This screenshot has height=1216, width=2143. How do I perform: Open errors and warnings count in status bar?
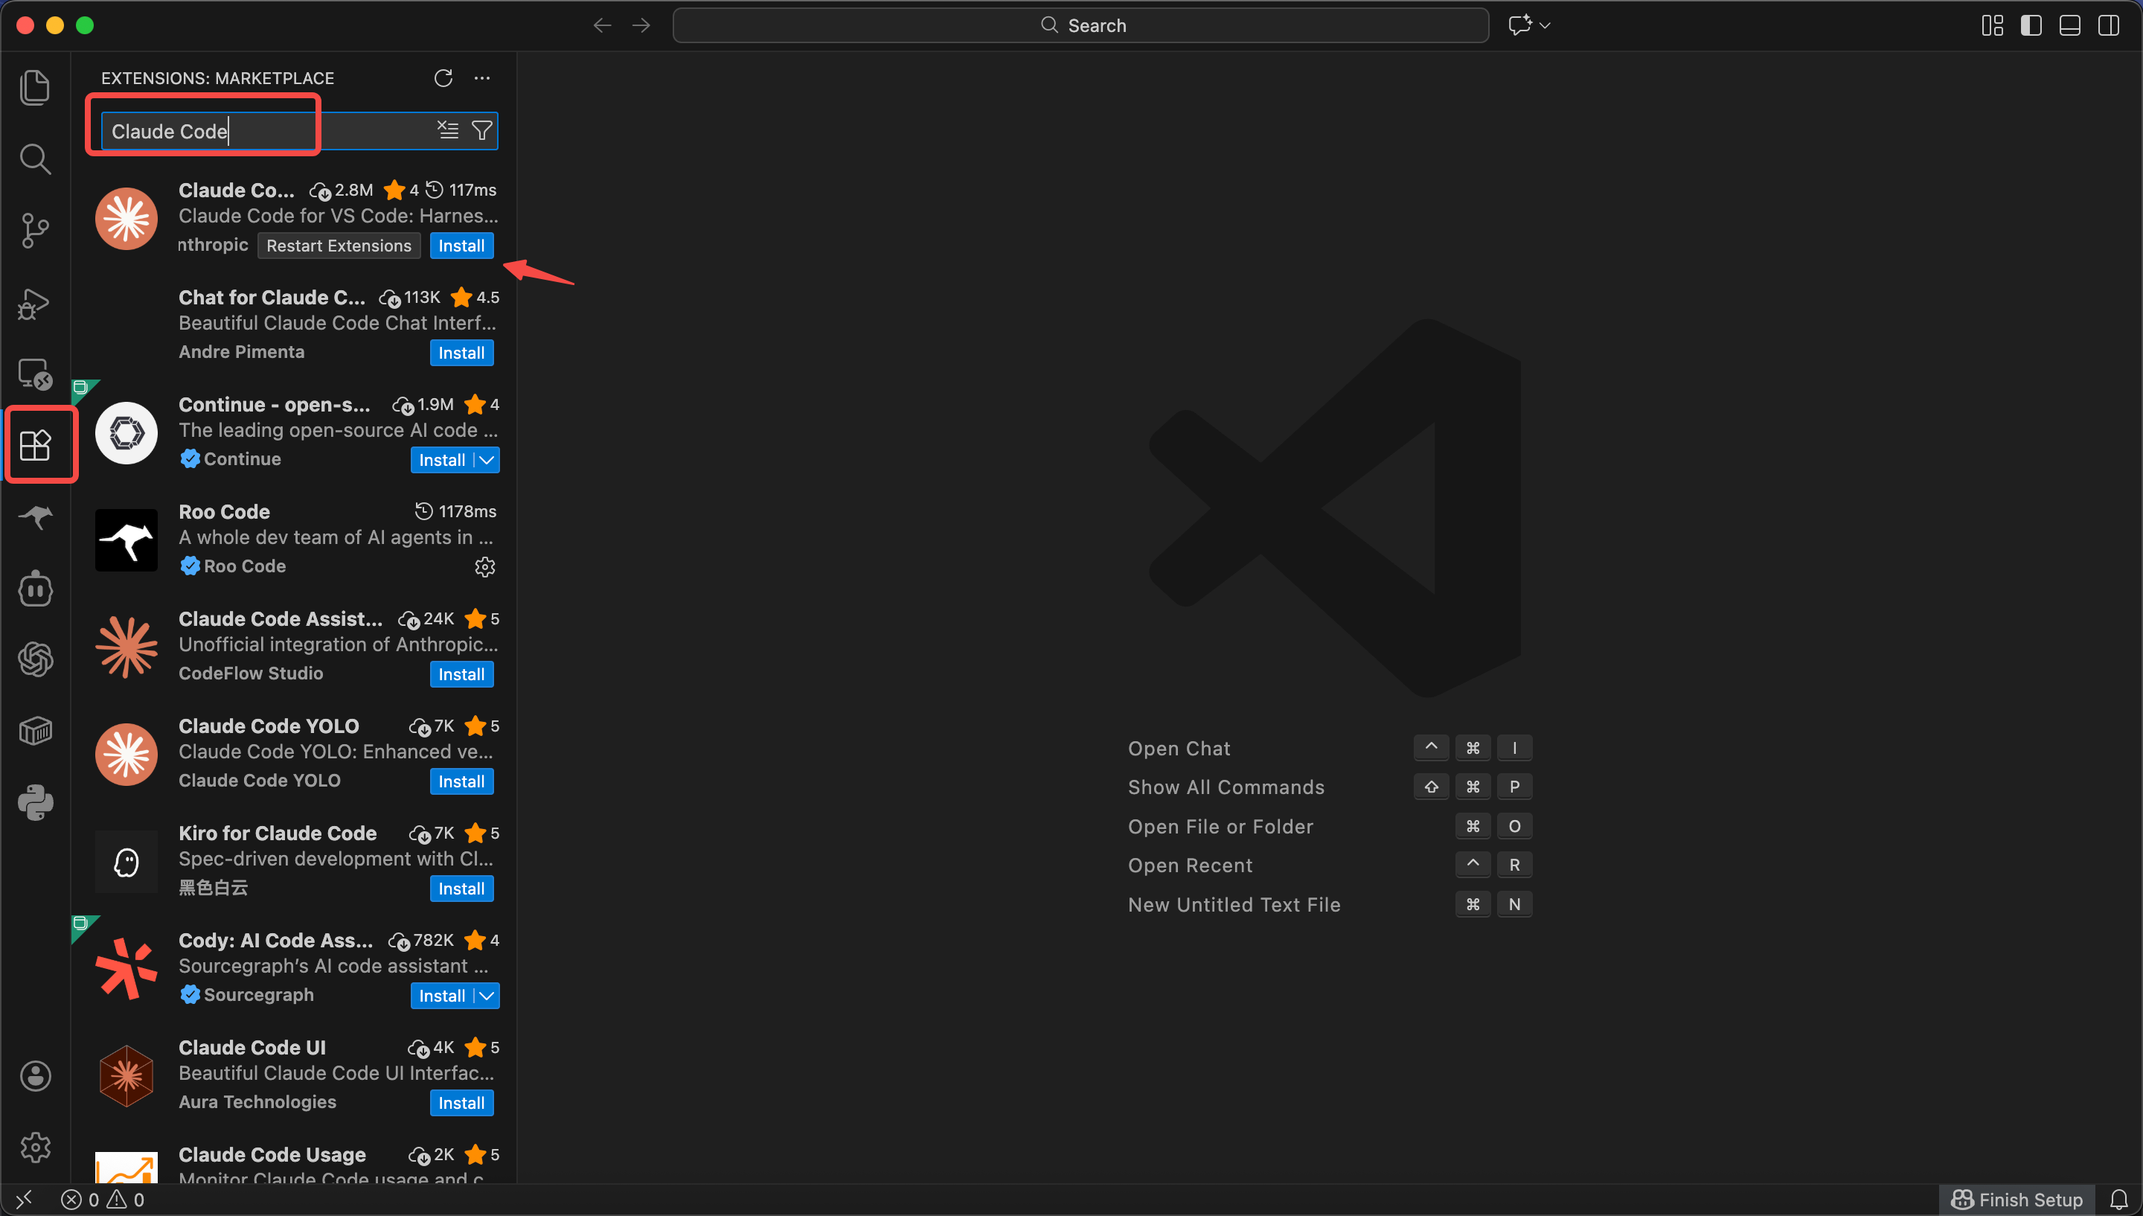[x=103, y=1200]
